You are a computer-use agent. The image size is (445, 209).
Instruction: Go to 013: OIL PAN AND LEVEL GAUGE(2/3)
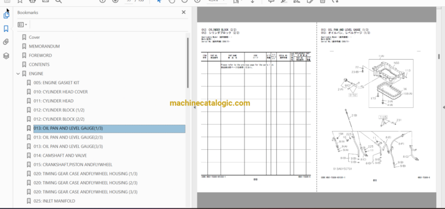pos(68,138)
